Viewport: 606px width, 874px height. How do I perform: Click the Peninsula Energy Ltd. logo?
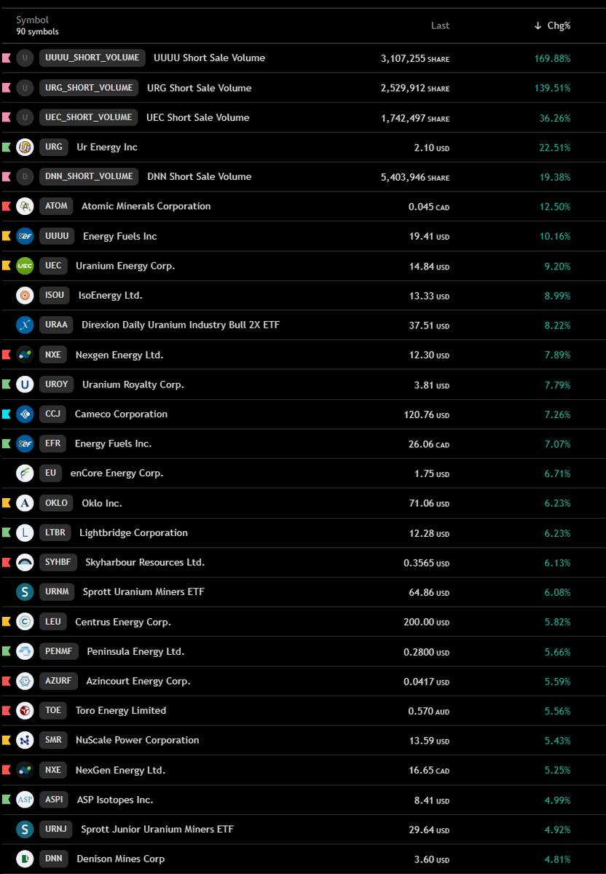(25, 652)
